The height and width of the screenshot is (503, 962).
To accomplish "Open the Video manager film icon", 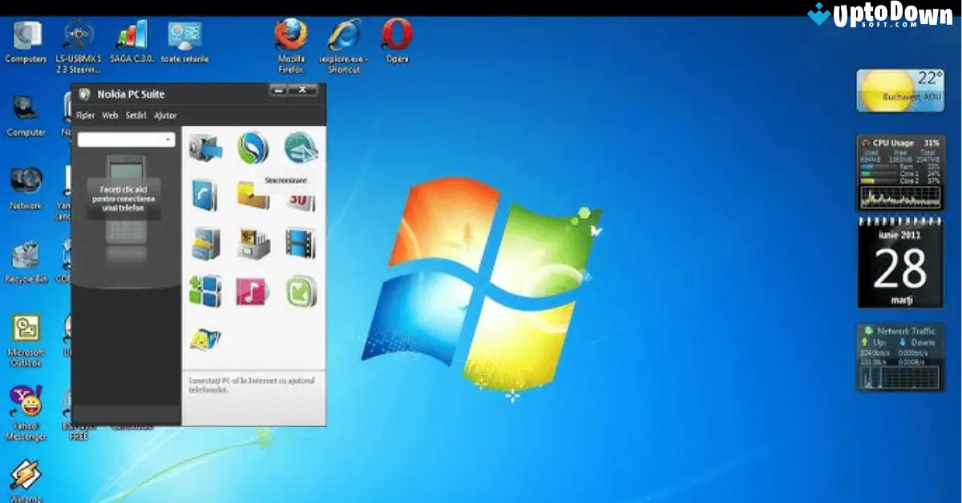I will [301, 247].
